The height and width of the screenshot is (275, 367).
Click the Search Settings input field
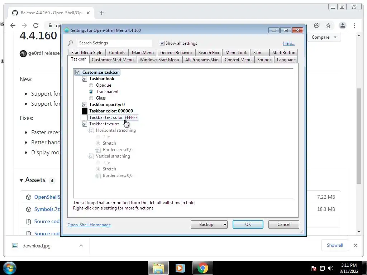pyautogui.click(x=114, y=43)
